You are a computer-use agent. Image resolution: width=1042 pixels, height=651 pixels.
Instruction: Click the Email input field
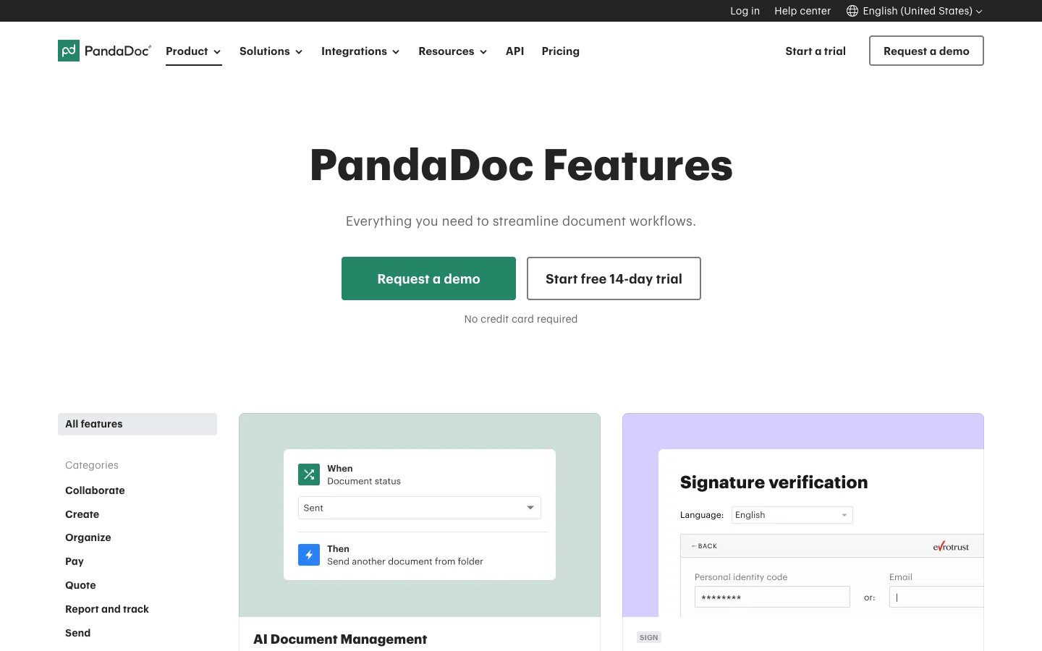(937, 597)
